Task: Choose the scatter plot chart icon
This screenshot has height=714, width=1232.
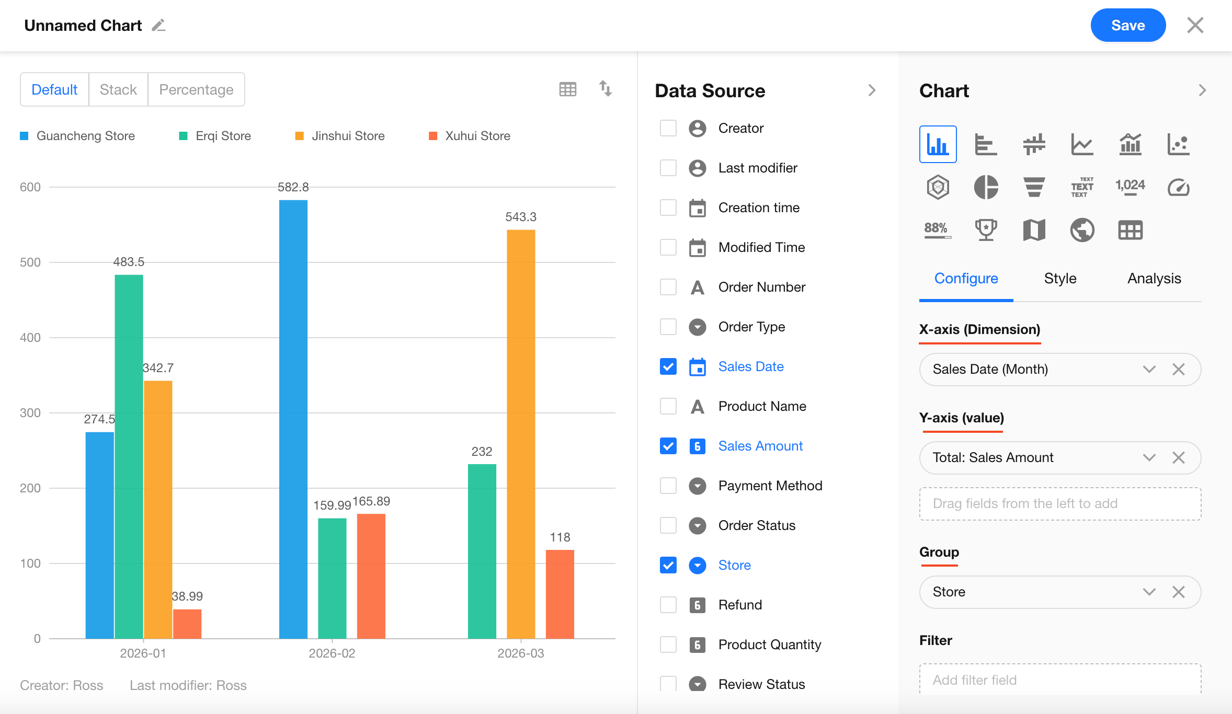Action: coord(1178,144)
